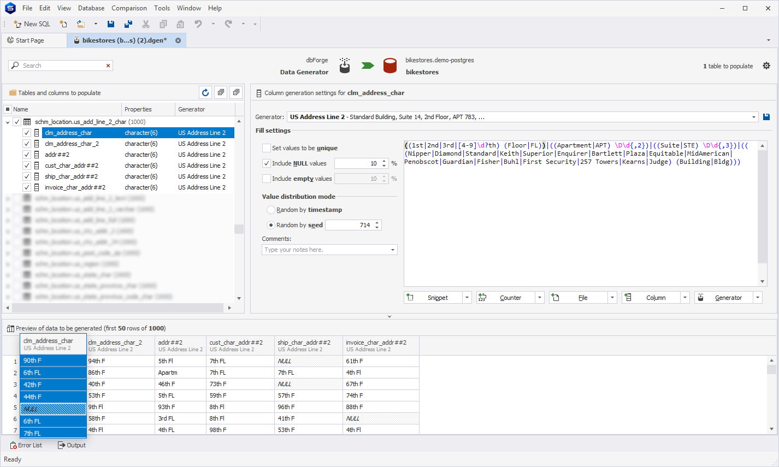Refresh tables and columns list

(205, 93)
